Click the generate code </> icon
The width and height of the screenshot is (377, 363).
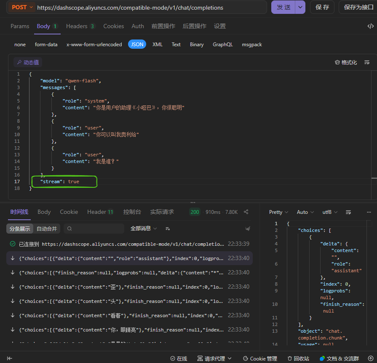[370, 26]
